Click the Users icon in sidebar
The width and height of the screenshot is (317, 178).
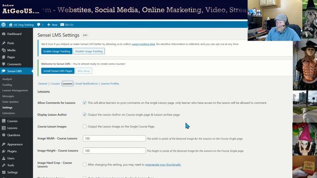click(x=3, y=158)
